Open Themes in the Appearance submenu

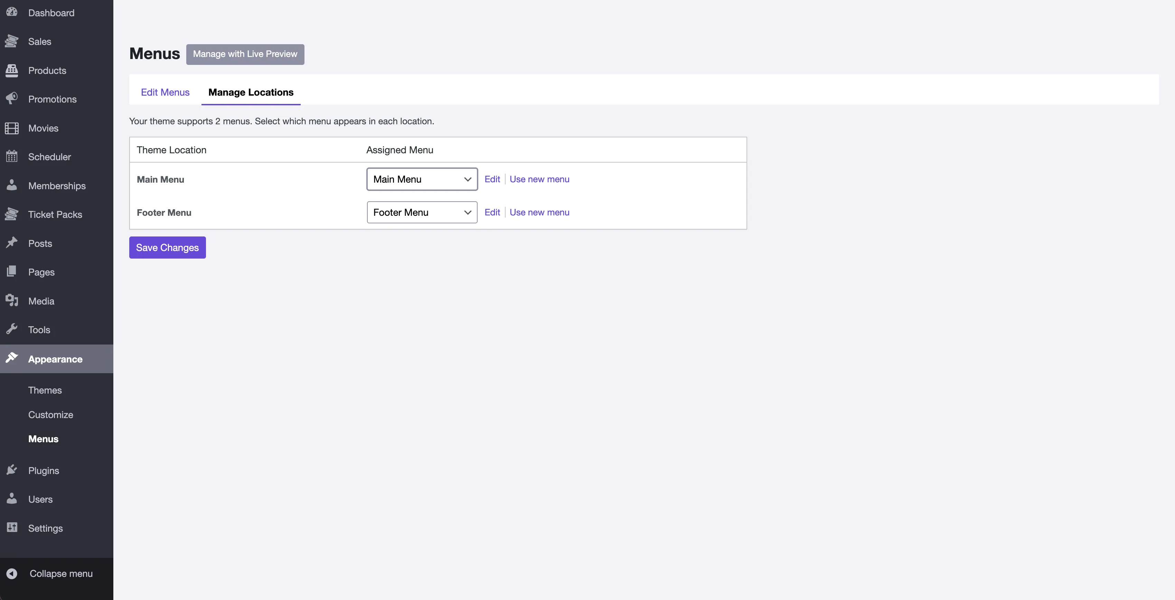pos(45,390)
